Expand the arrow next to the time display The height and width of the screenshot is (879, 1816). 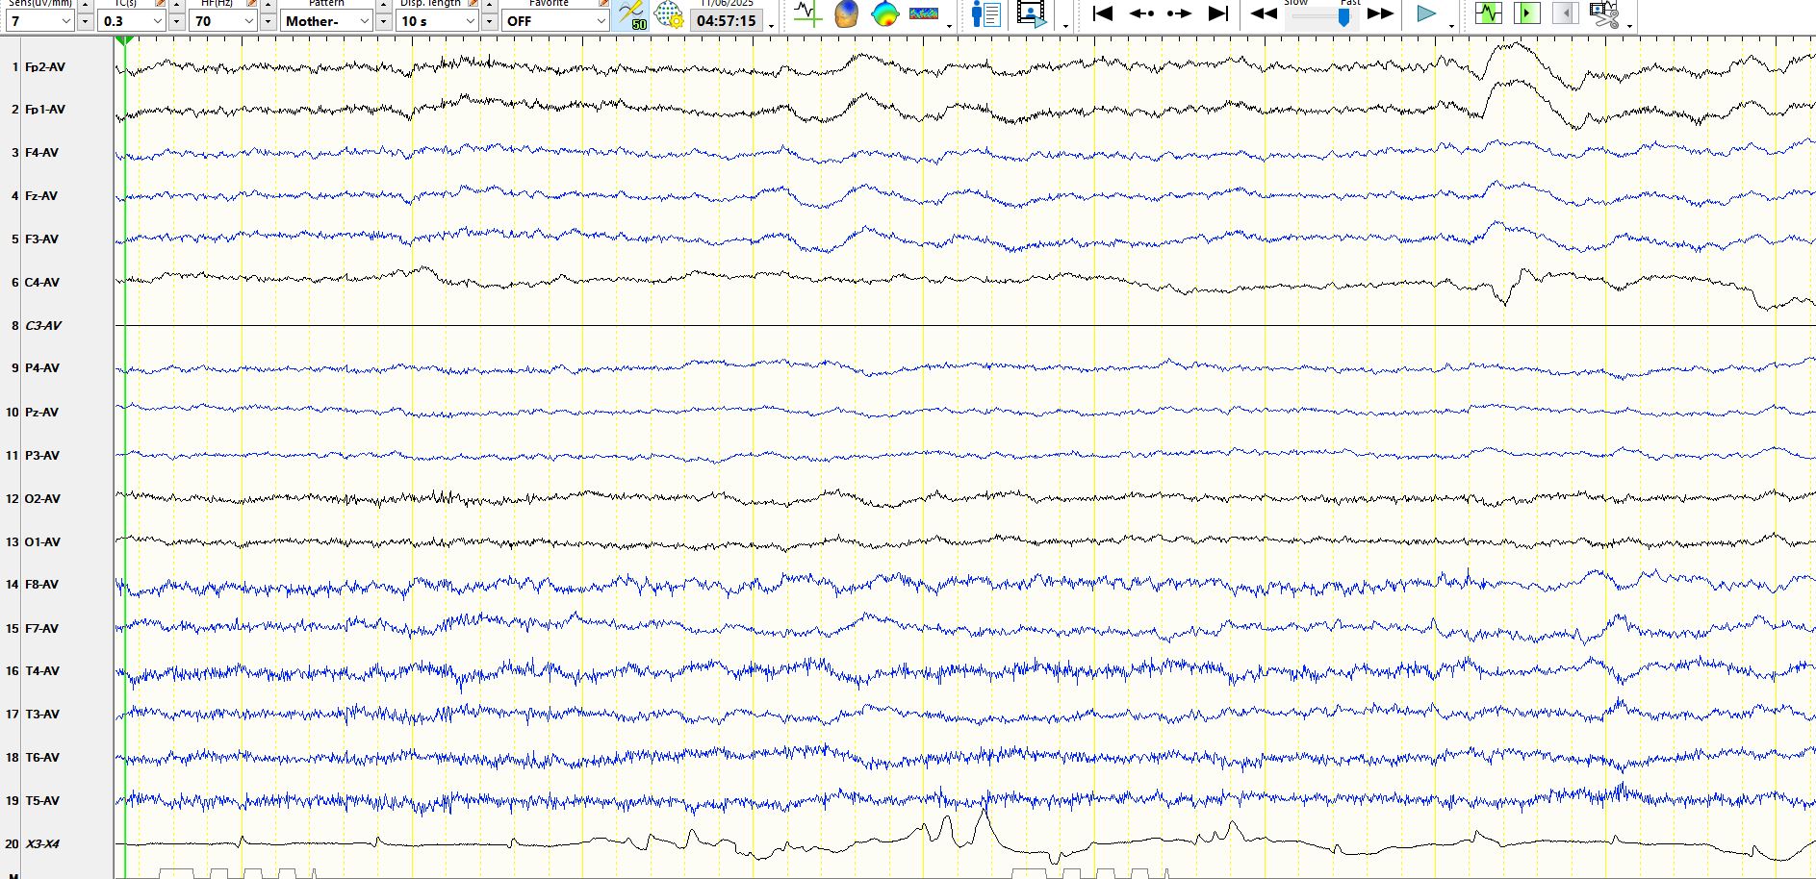tap(772, 26)
